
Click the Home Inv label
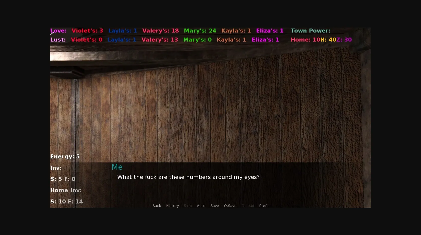click(66, 190)
